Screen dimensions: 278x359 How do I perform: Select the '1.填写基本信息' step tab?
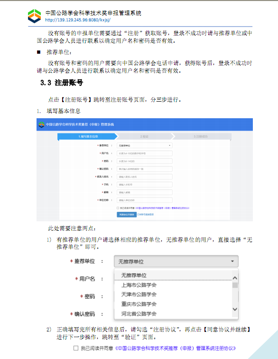pos(87,136)
